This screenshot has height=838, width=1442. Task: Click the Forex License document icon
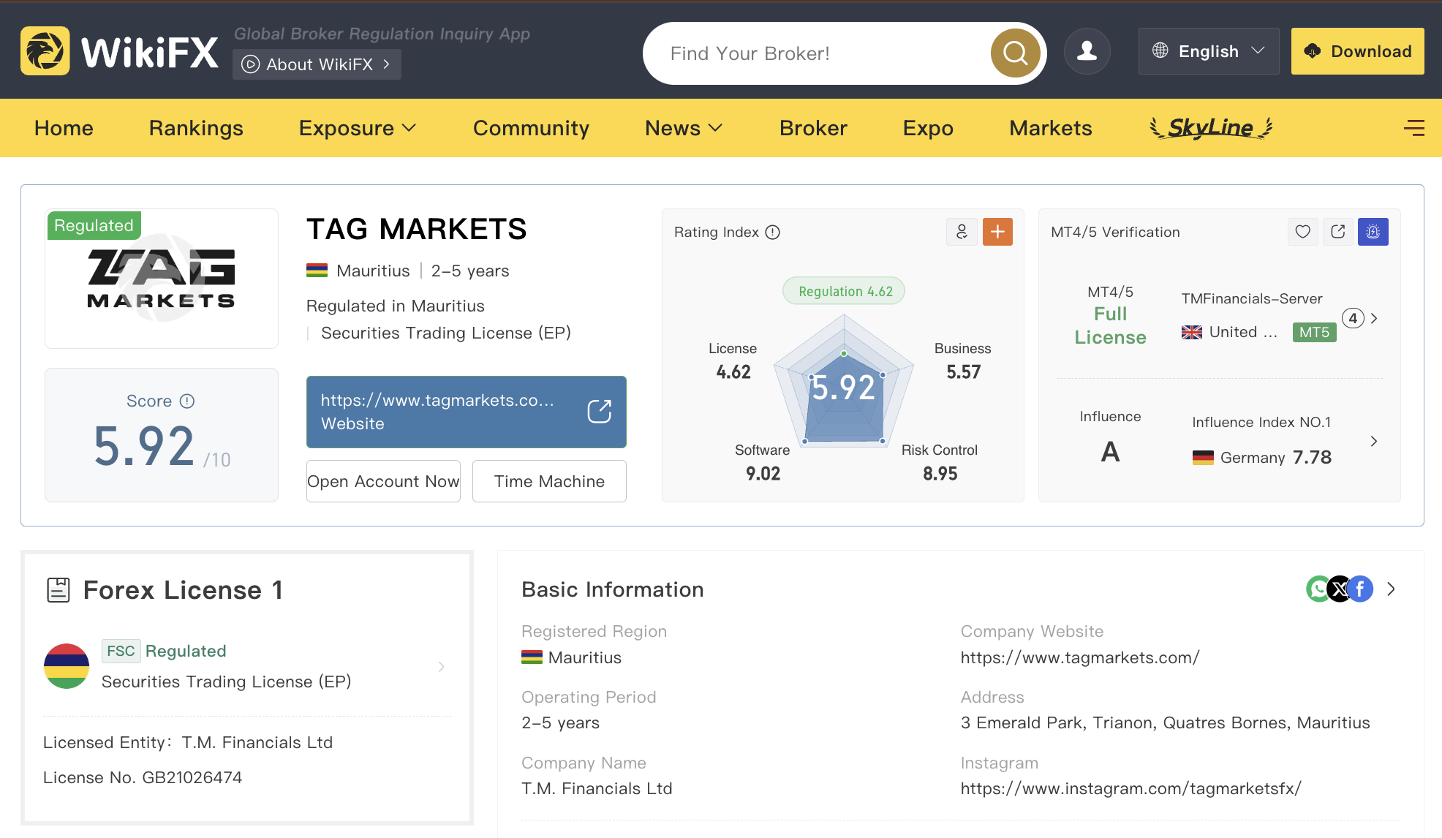(x=58, y=589)
